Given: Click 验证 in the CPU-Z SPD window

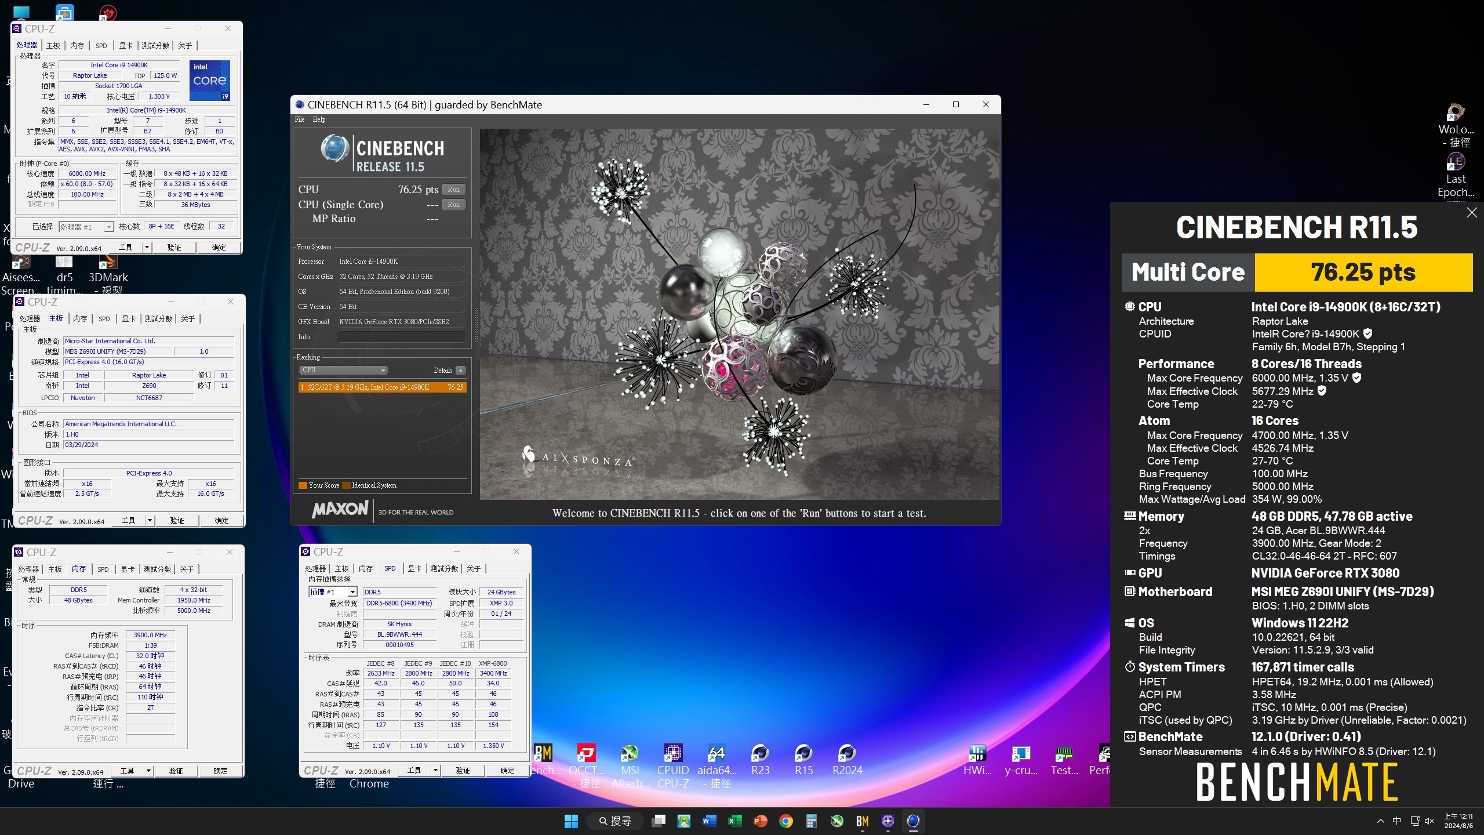Looking at the screenshot, I should click(x=463, y=771).
